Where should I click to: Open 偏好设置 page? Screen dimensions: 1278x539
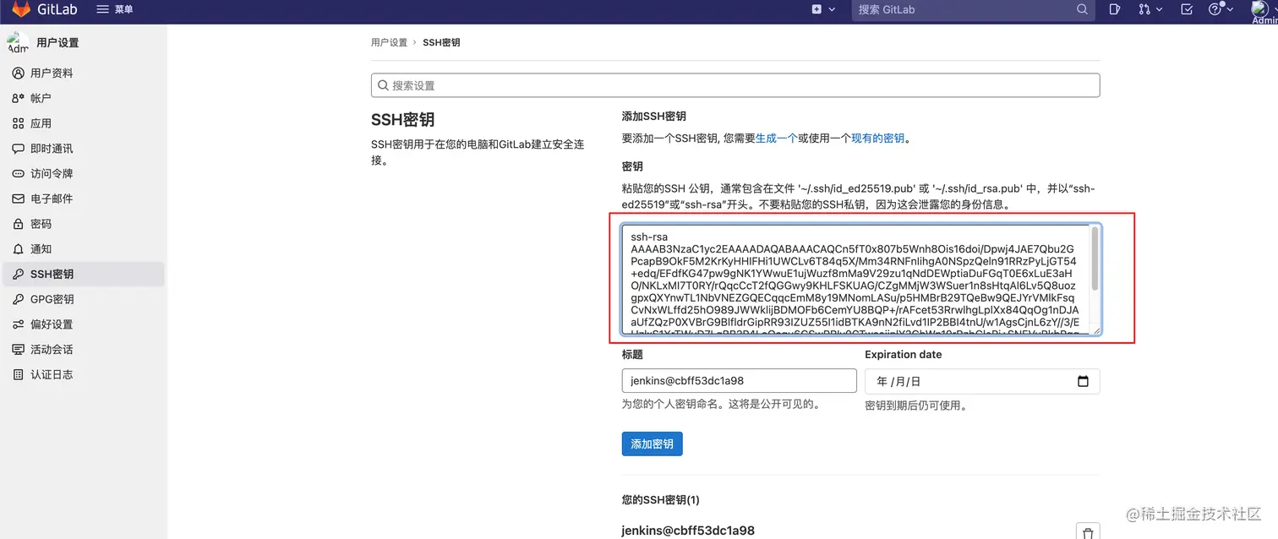pos(84,324)
